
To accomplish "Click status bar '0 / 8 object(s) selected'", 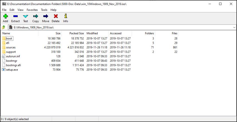I will [15, 119].
